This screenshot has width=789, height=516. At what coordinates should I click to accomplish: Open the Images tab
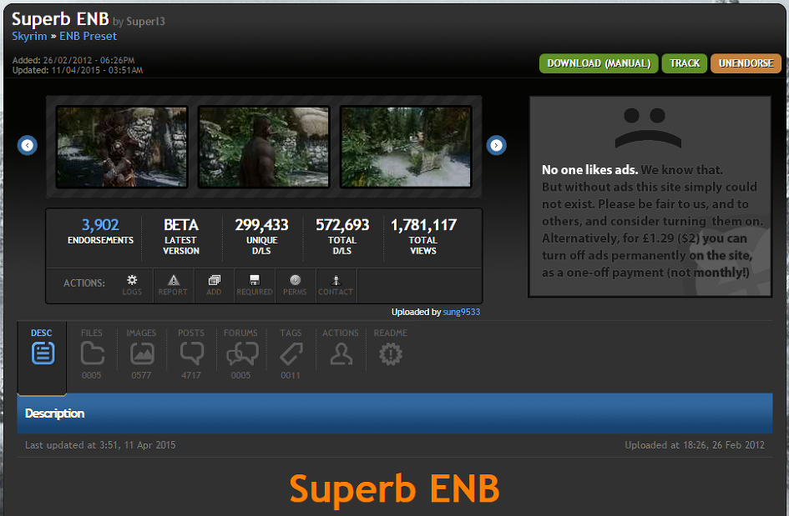(141, 353)
